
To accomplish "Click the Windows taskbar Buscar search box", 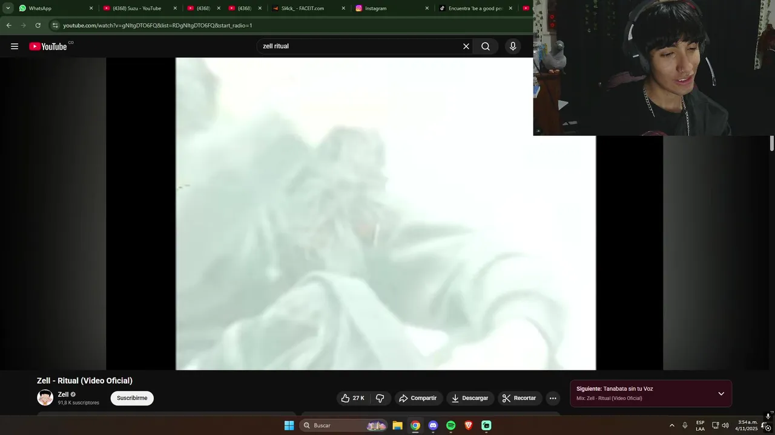I will coord(344,425).
